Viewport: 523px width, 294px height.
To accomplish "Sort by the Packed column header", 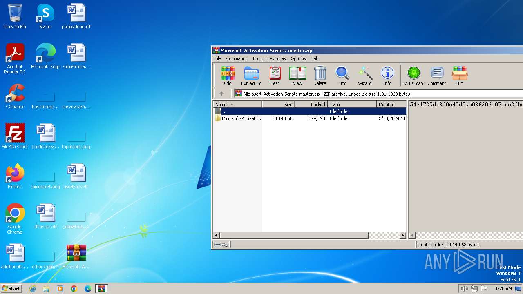I will click(x=311, y=105).
